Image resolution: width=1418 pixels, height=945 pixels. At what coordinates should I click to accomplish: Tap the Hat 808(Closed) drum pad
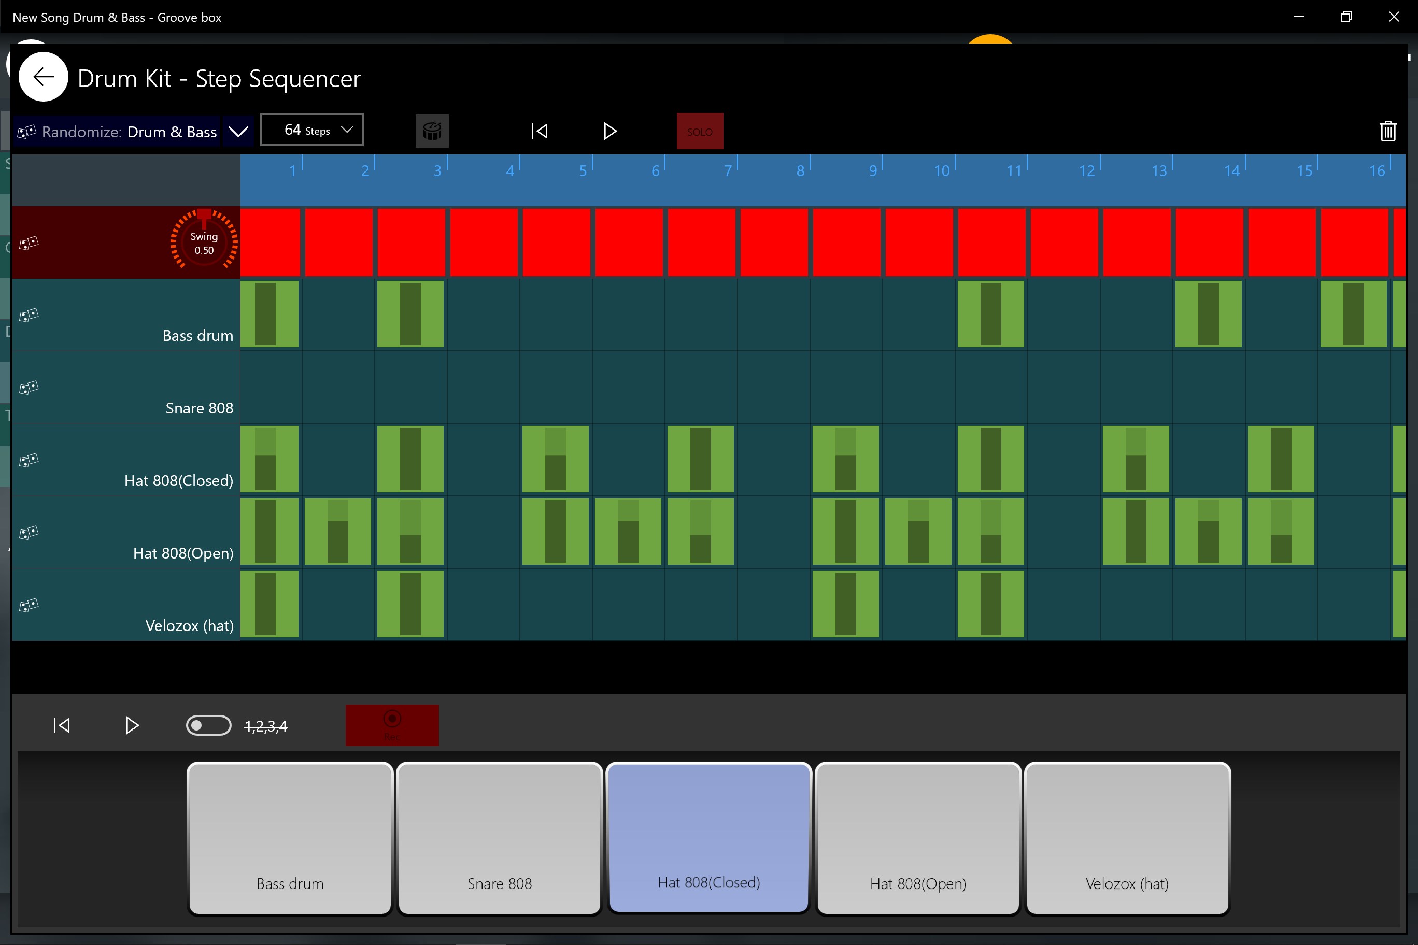click(x=708, y=838)
